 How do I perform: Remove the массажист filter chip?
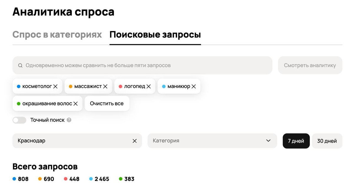(106, 86)
